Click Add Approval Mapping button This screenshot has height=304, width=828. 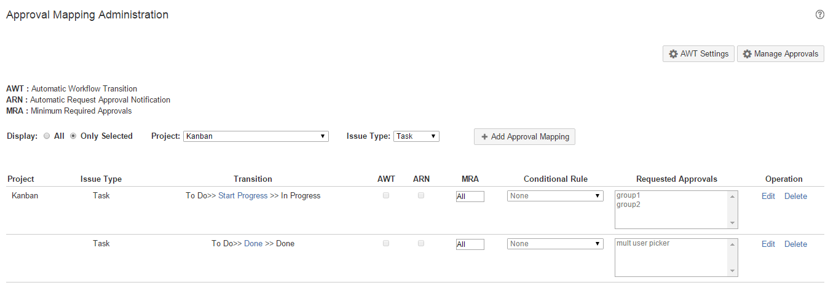[524, 136]
